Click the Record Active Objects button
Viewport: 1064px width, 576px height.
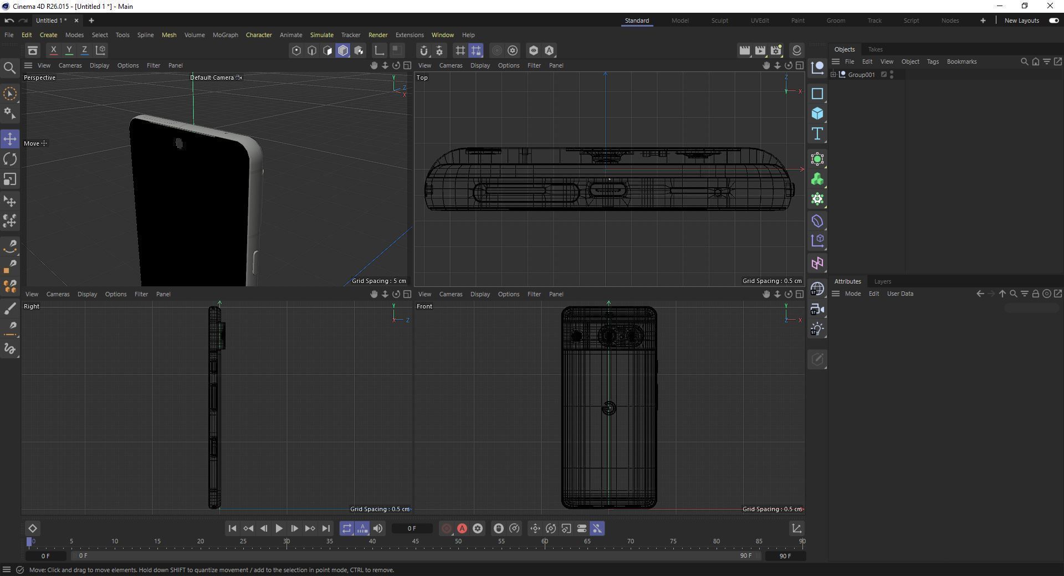pos(446,528)
